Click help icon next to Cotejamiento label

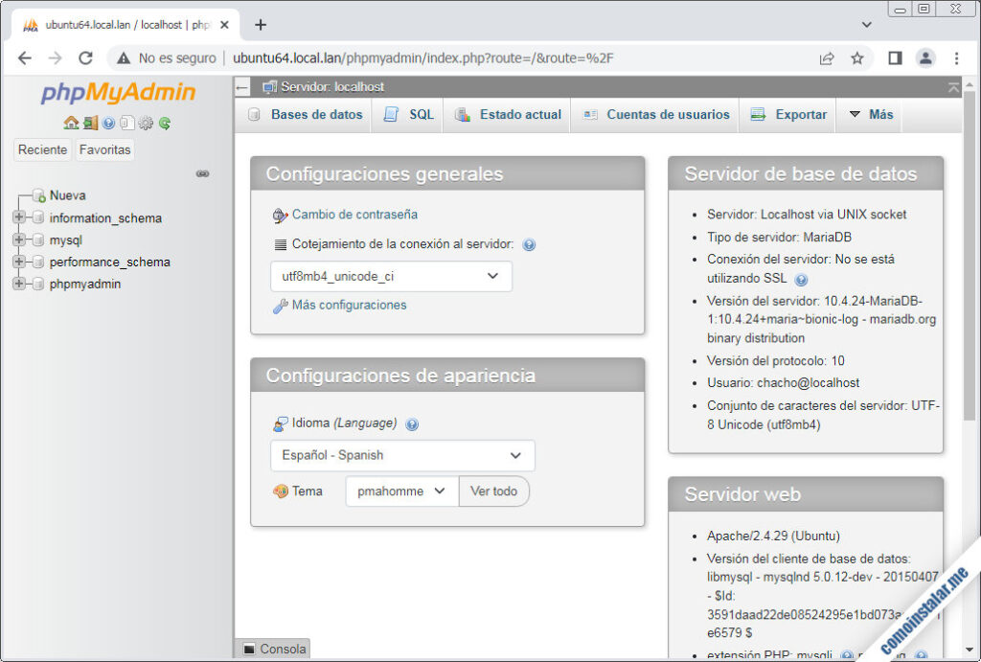tap(529, 245)
